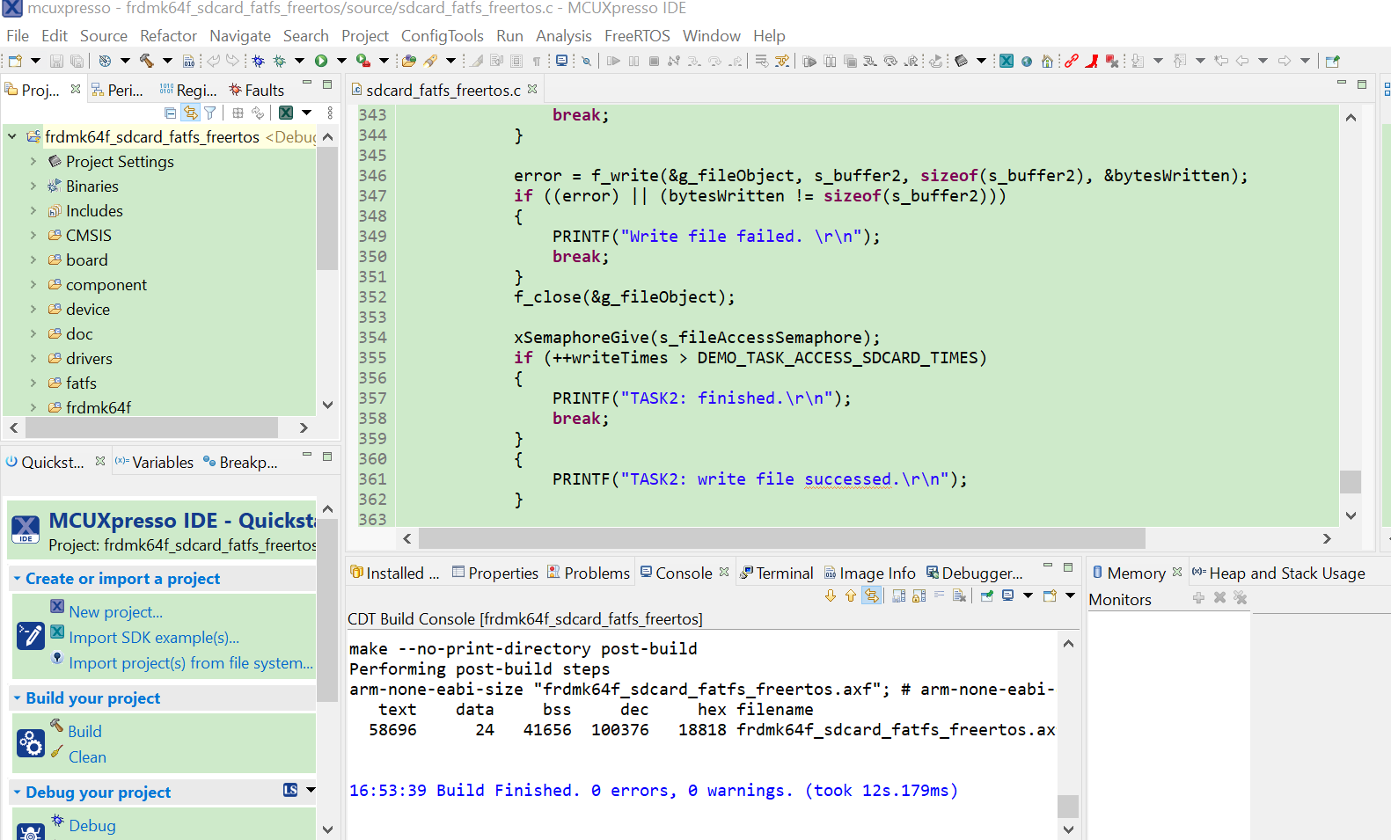
Task: Open the dropdown arrow next to the Run button
Action: click(x=341, y=61)
